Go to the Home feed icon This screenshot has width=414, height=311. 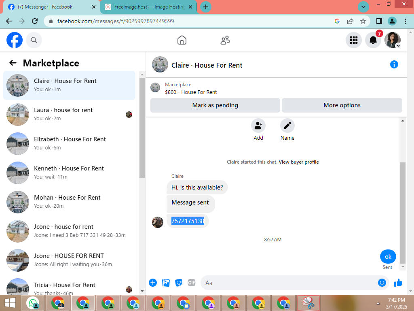(x=182, y=40)
